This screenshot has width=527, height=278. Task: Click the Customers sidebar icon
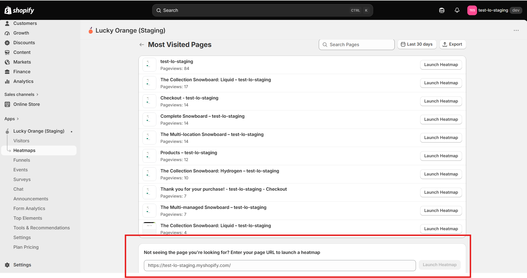pyautogui.click(x=7, y=23)
